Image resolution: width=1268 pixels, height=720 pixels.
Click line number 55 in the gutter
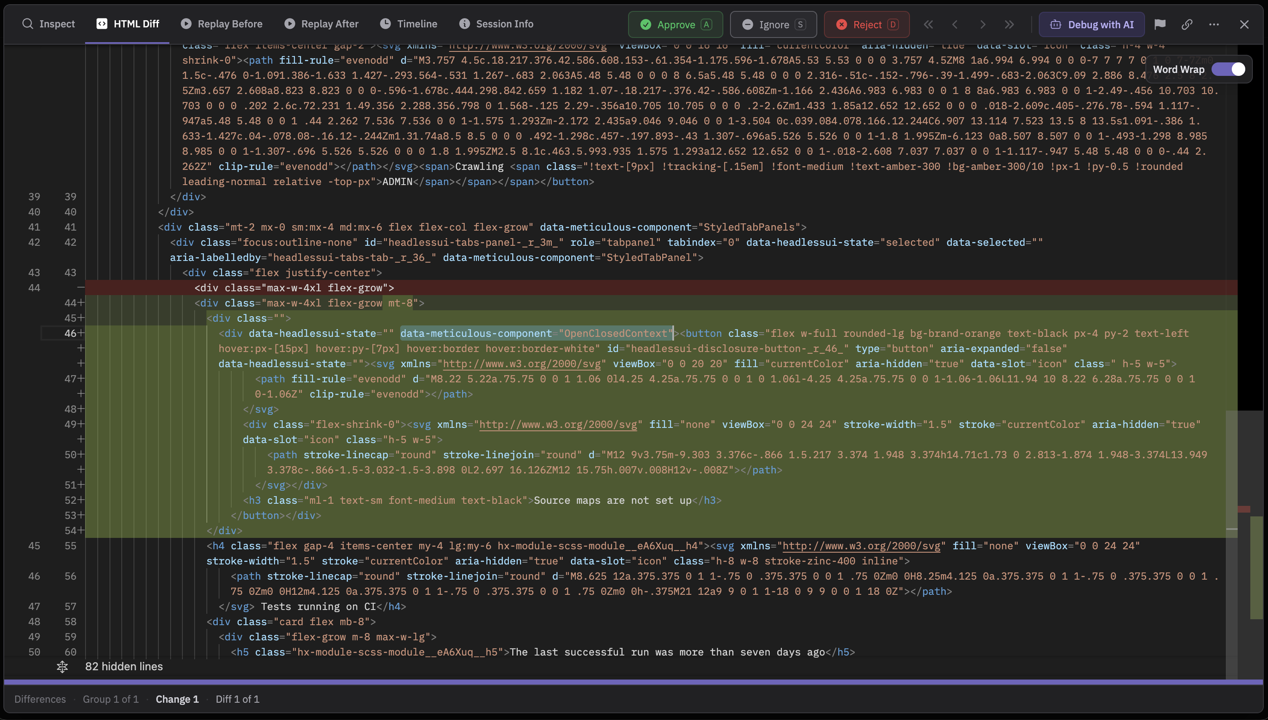pos(70,546)
